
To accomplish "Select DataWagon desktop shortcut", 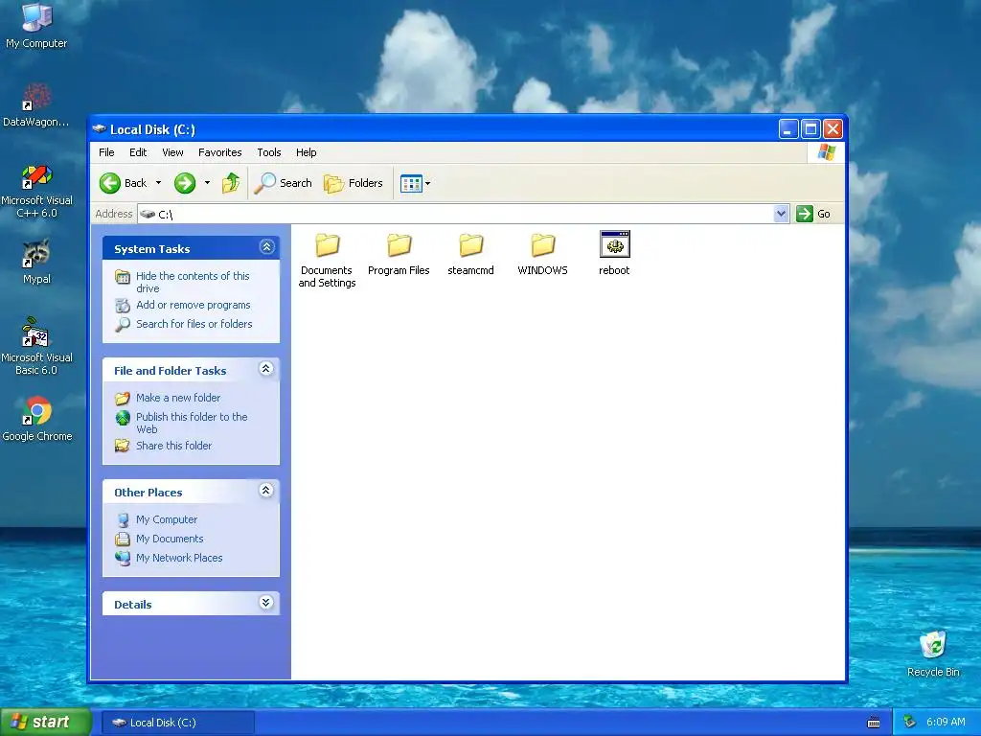I will tap(36, 105).
